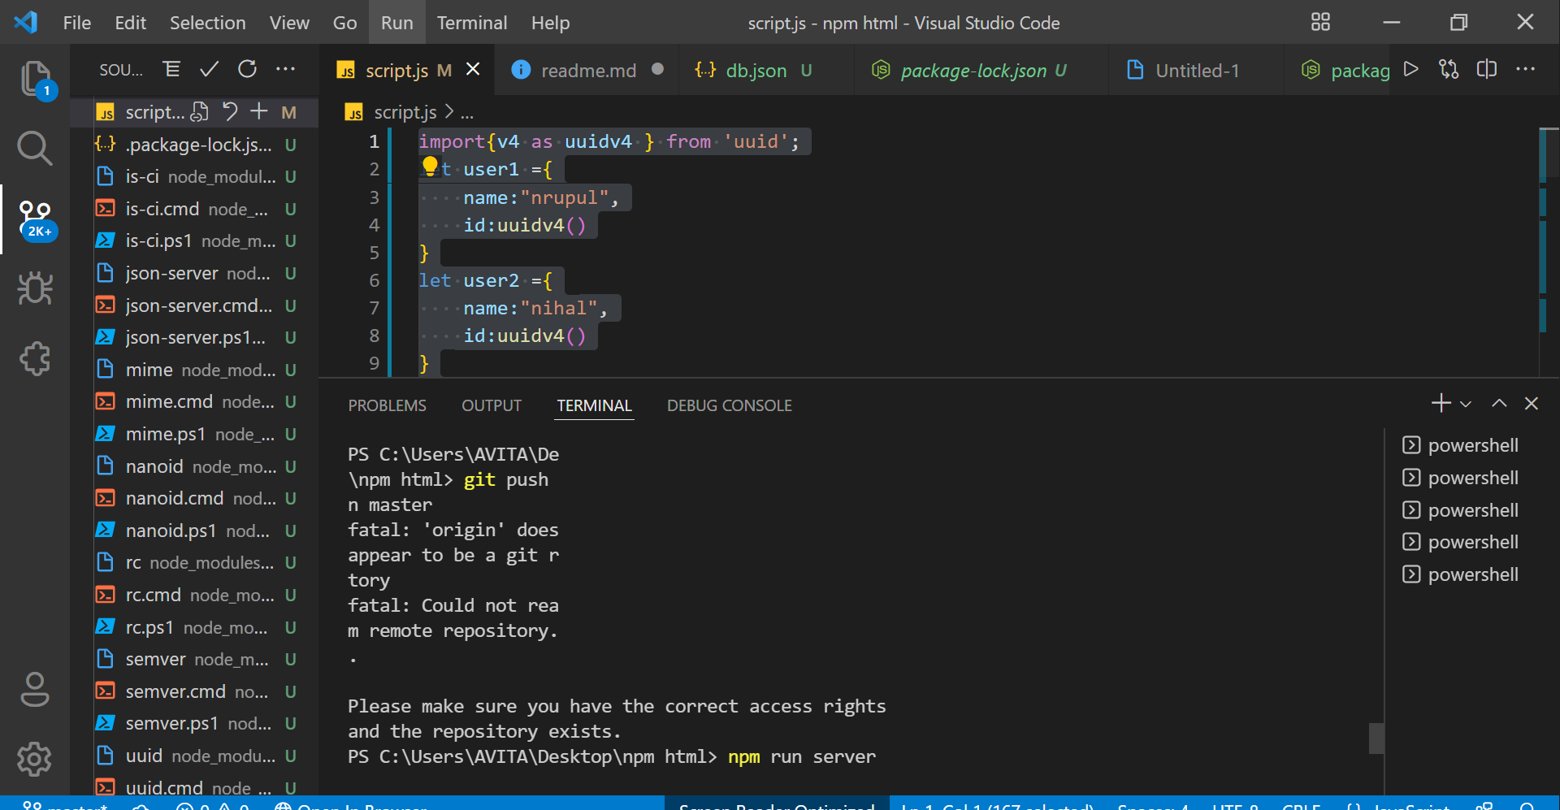
Task: Split the editor to the right
Action: pyautogui.click(x=1487, y=69)
